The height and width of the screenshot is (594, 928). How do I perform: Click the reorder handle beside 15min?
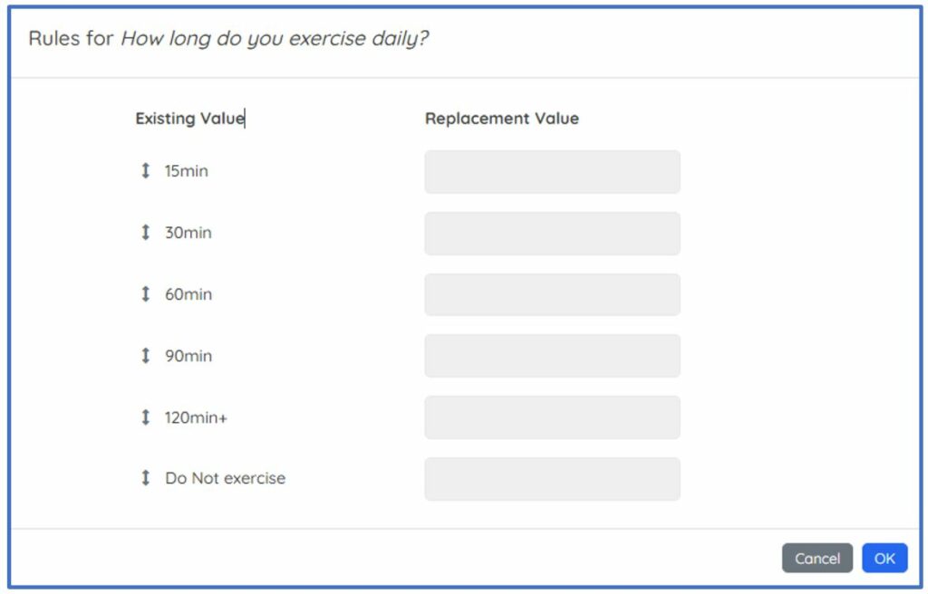point(145,171)
